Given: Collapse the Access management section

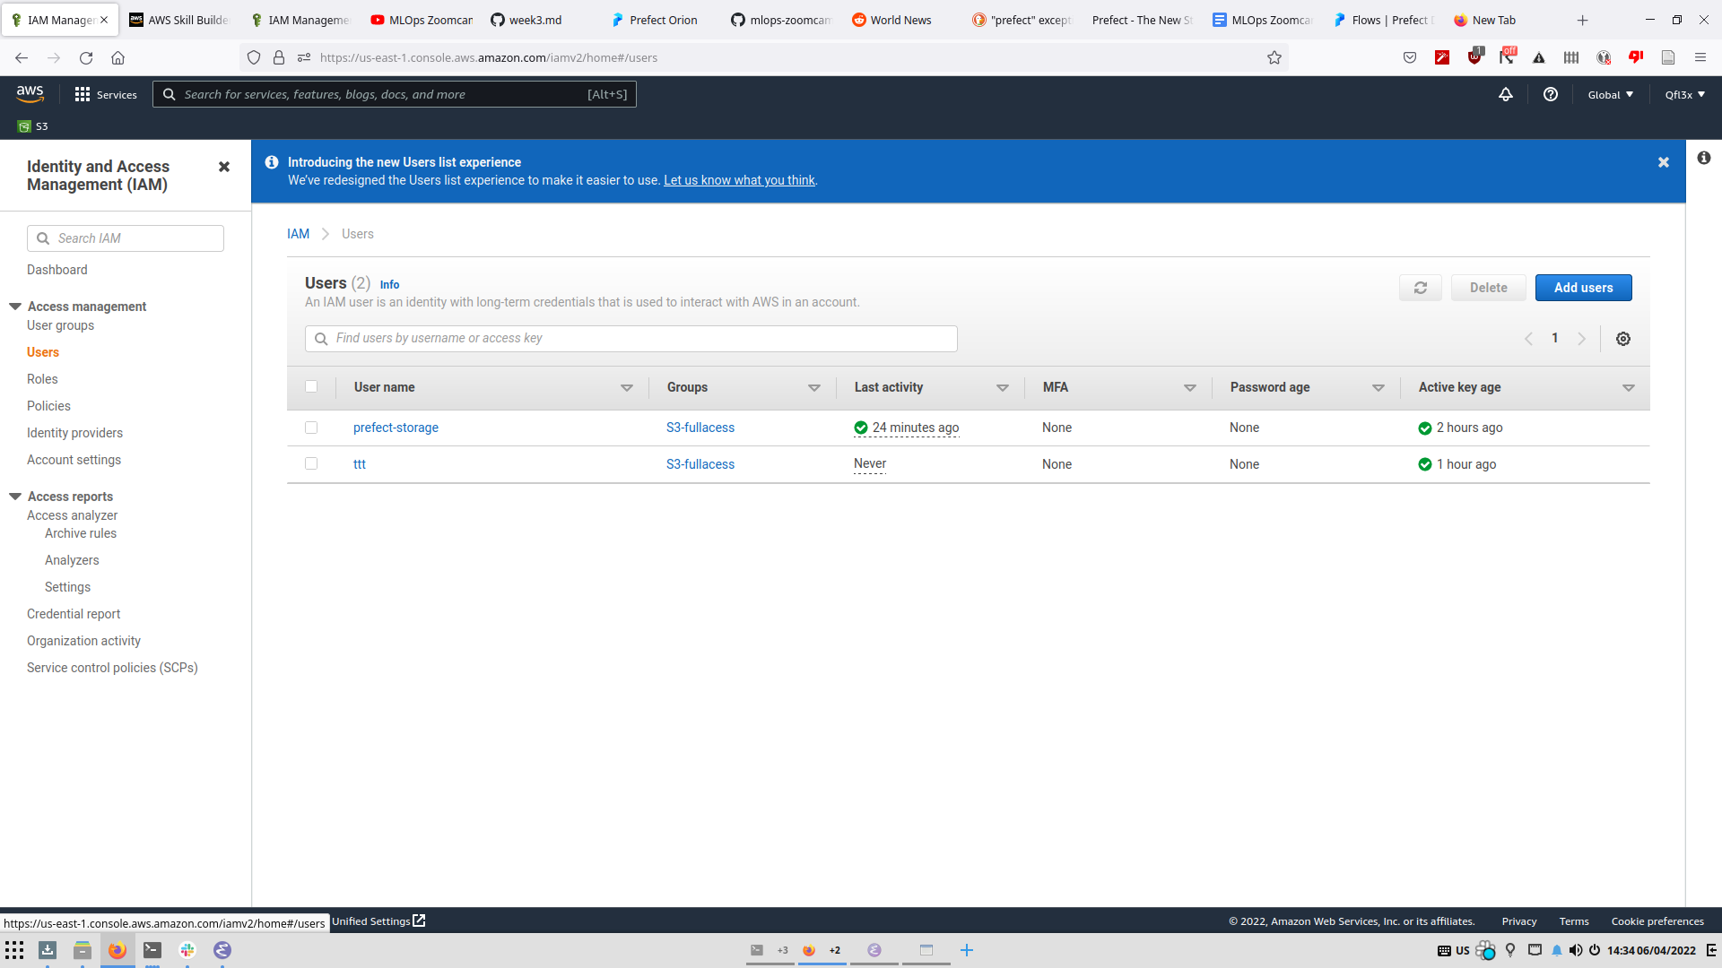Looking at the screenshot, I should coord(15,307).
